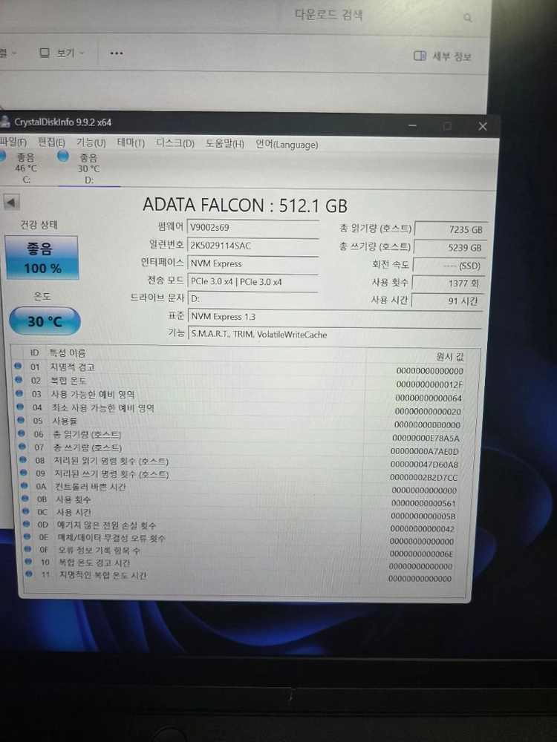Click the 특성 이름 column header

tap(68, 353)
